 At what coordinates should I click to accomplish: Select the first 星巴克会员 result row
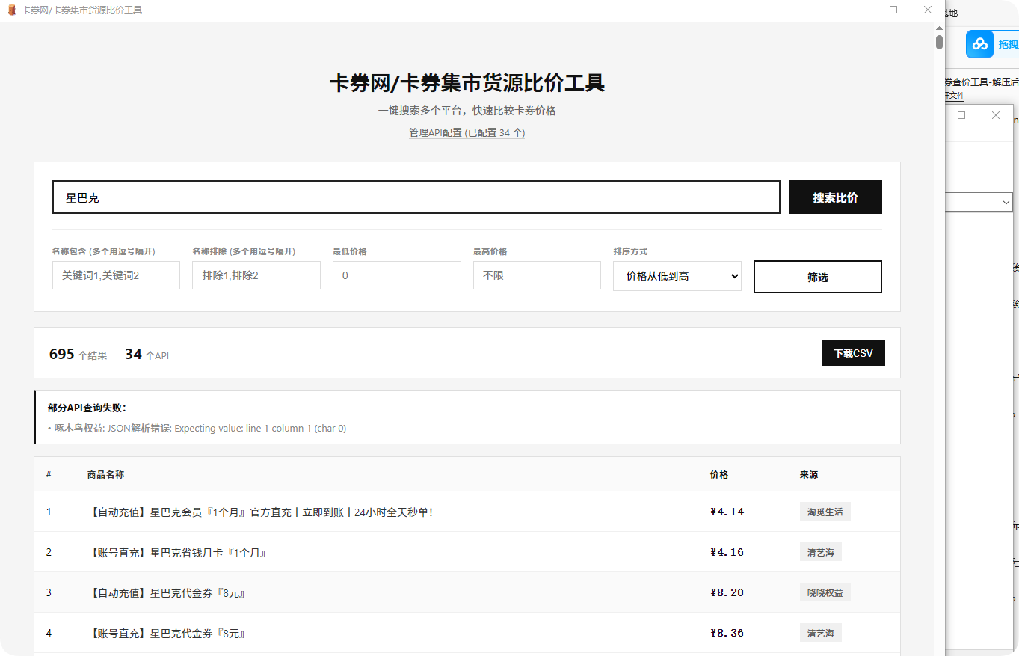pos(299,512)
